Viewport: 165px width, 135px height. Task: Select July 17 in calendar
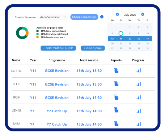click(148, 39)
